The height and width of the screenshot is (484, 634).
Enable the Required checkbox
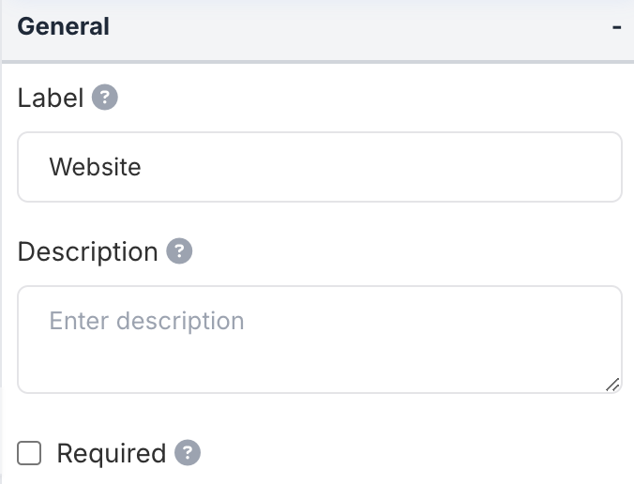click(x=30, y=454)
